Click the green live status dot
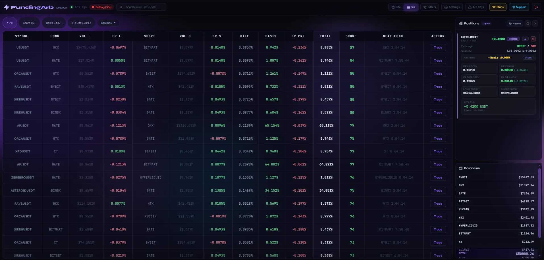Viewport: 544px width, 260px height. coord(72,7)
